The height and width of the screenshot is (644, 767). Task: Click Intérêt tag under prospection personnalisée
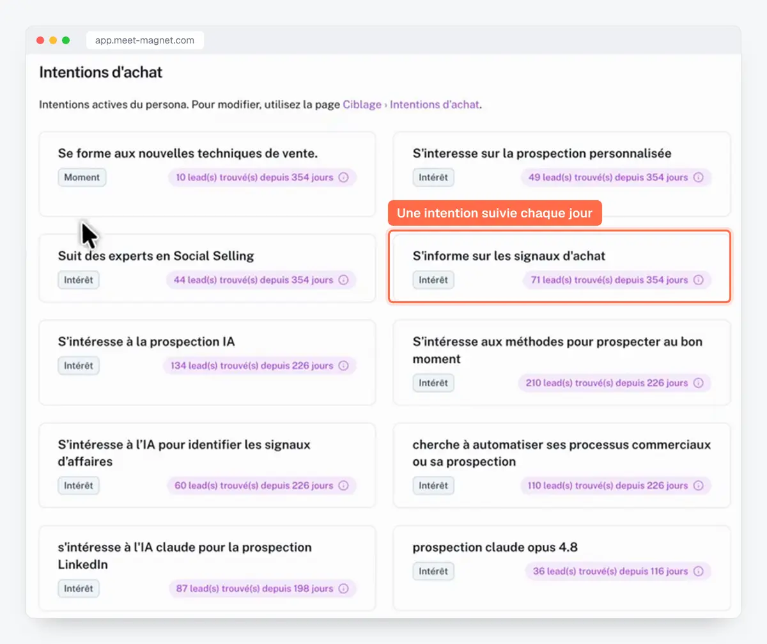click(x=433, y=177)
